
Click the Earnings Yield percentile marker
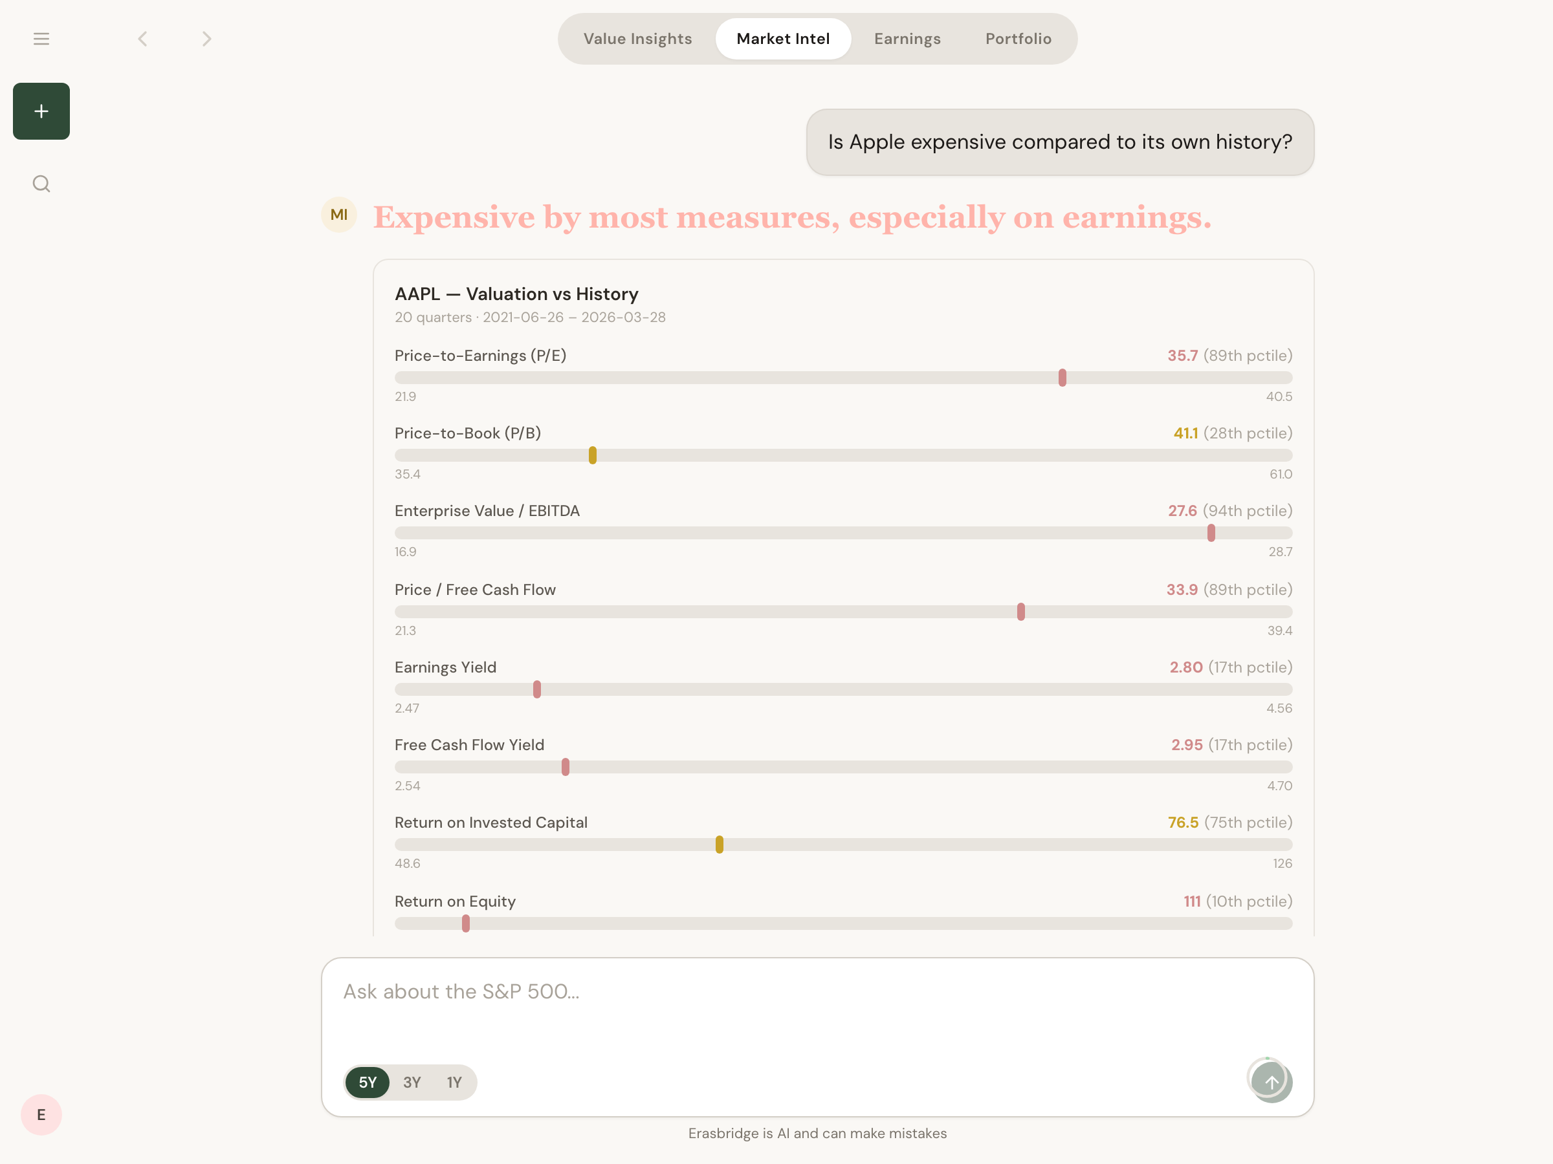537,690
